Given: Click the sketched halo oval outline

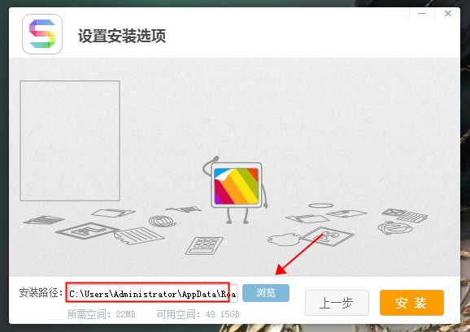Looking at the screenshot, I should [x=320, y=205].
